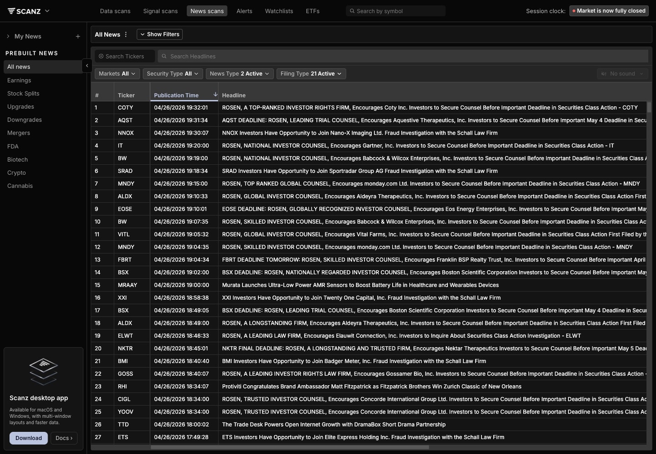
Task: Open Downgrades prebuilt news
Action: pyautogui.click(x=25, y=120)
